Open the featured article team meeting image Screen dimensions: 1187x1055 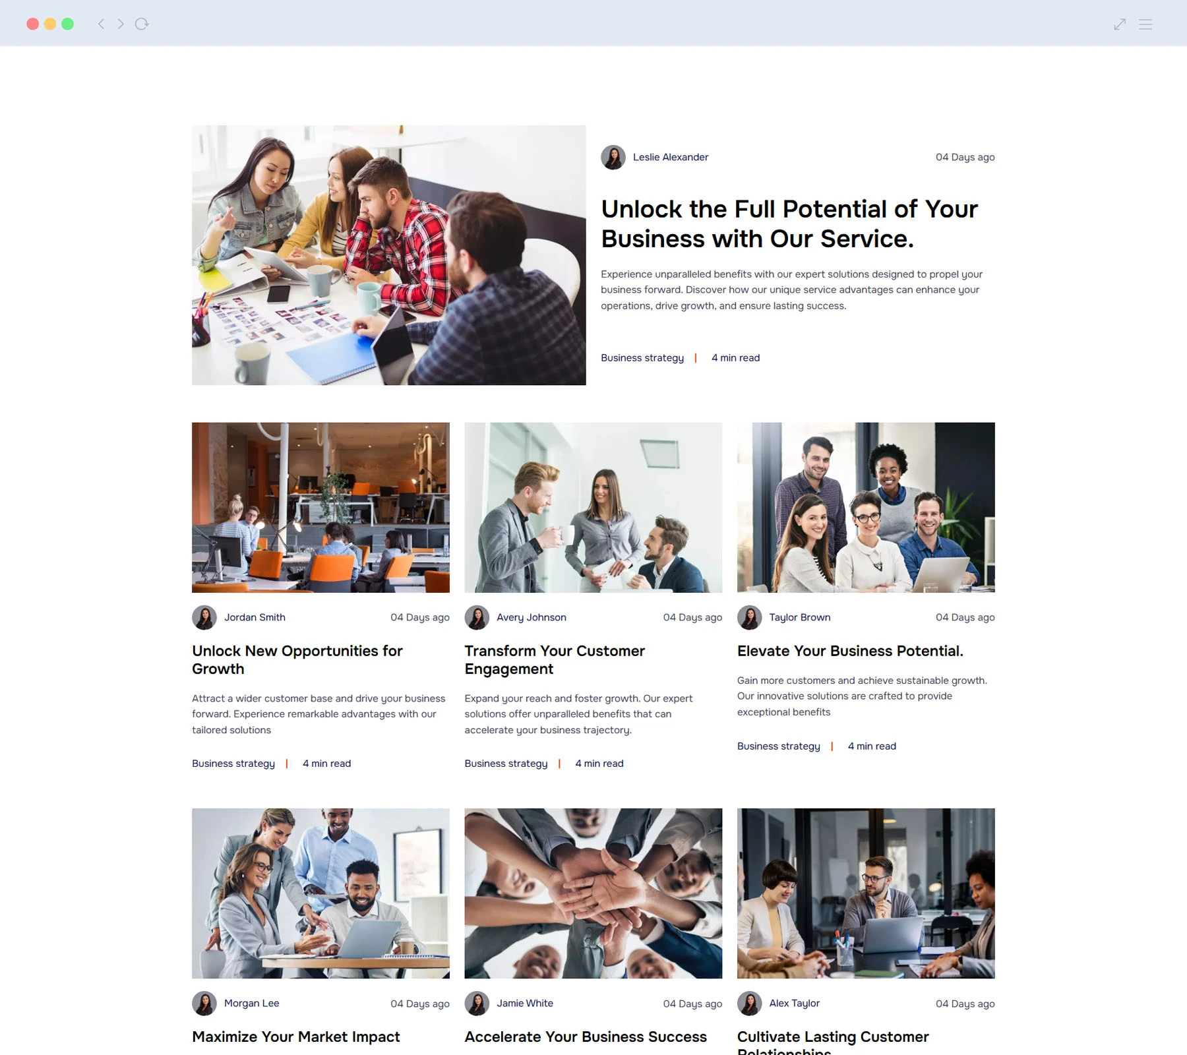tap(389, 255)
